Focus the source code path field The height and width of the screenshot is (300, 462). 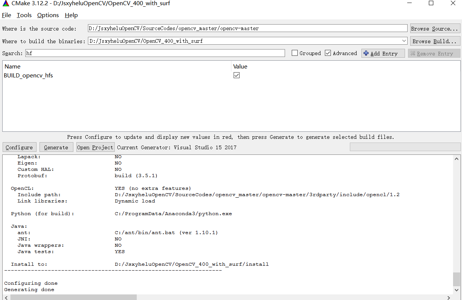click(x=248, y=28)
